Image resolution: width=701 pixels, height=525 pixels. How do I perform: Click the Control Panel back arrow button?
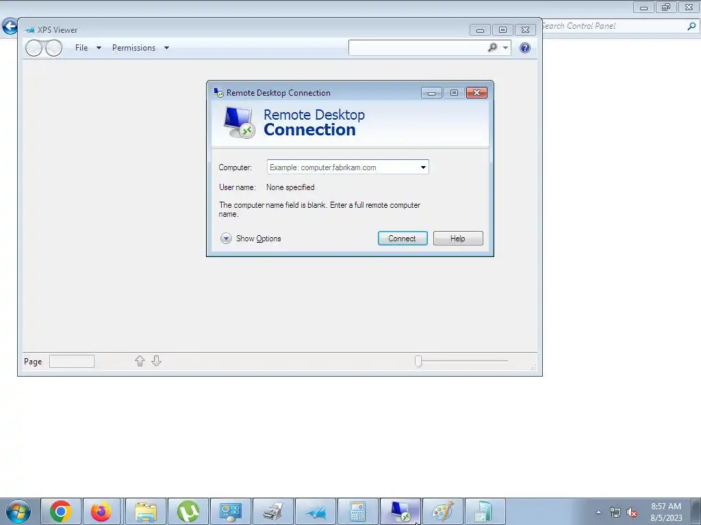pyautogui.click(x=10, y=27)
